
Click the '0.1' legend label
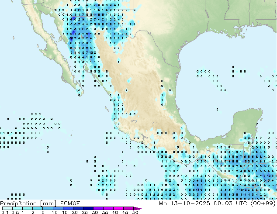click(5, 212)
